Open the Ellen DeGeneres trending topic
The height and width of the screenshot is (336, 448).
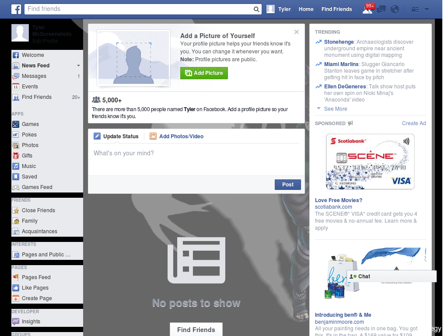tap(345, 87)
